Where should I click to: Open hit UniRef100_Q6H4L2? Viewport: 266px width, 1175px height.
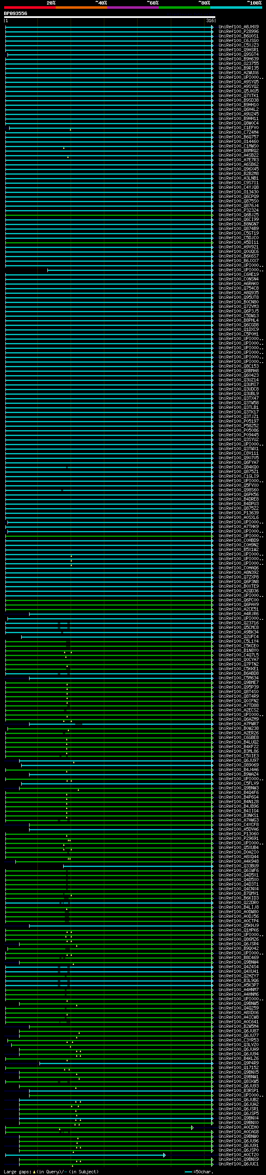point(239,110)
